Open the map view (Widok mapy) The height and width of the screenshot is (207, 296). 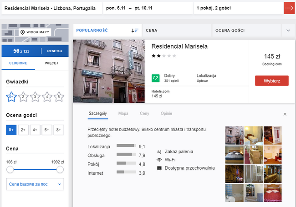[x=35, y=32]
